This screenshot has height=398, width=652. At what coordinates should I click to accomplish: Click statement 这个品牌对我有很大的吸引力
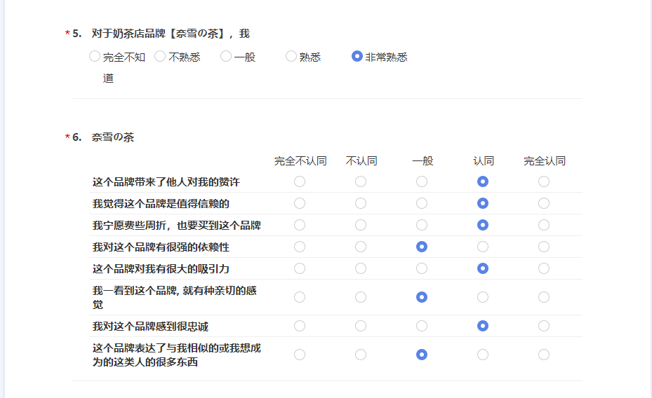[x=161, y=269]
